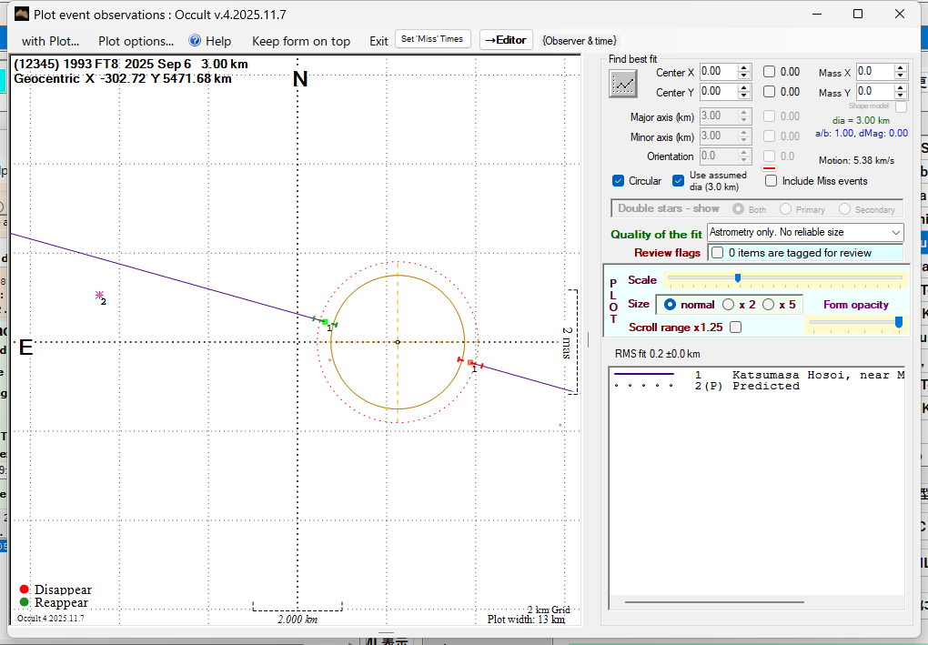Adjust the plot Scale slider
This screenshot has height=645, width=928.
tap(737, 278)
